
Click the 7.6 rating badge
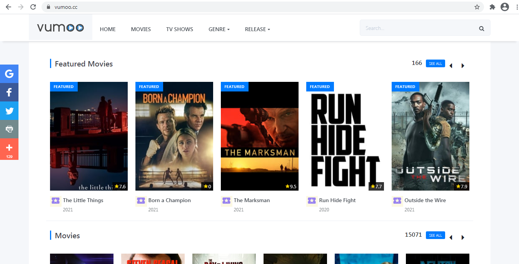pyautogui.click(x=120, y=186)
